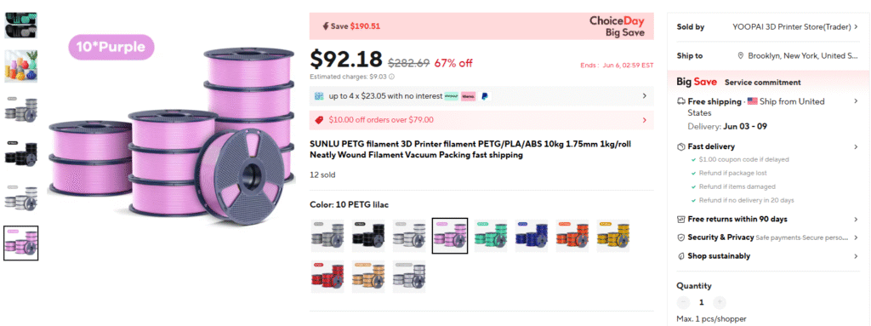The image size is (871, 326).
Task: Click the location pin beside Brooklyn address
Action: pos(741,55)
